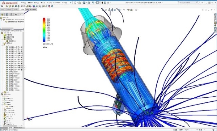217x131 pixels.
Task: Open the search options dropdown arrow
Action: 199,3
